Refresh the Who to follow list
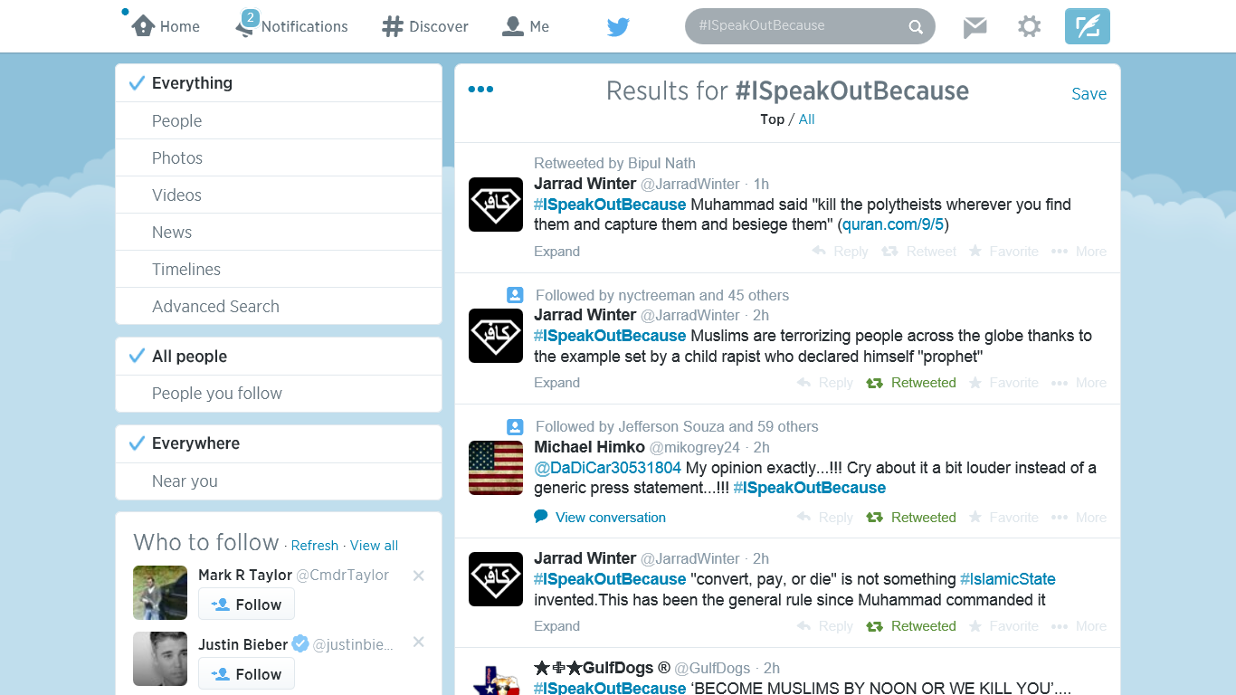Viewport: 1236px width, 695px height. (315, 546)
